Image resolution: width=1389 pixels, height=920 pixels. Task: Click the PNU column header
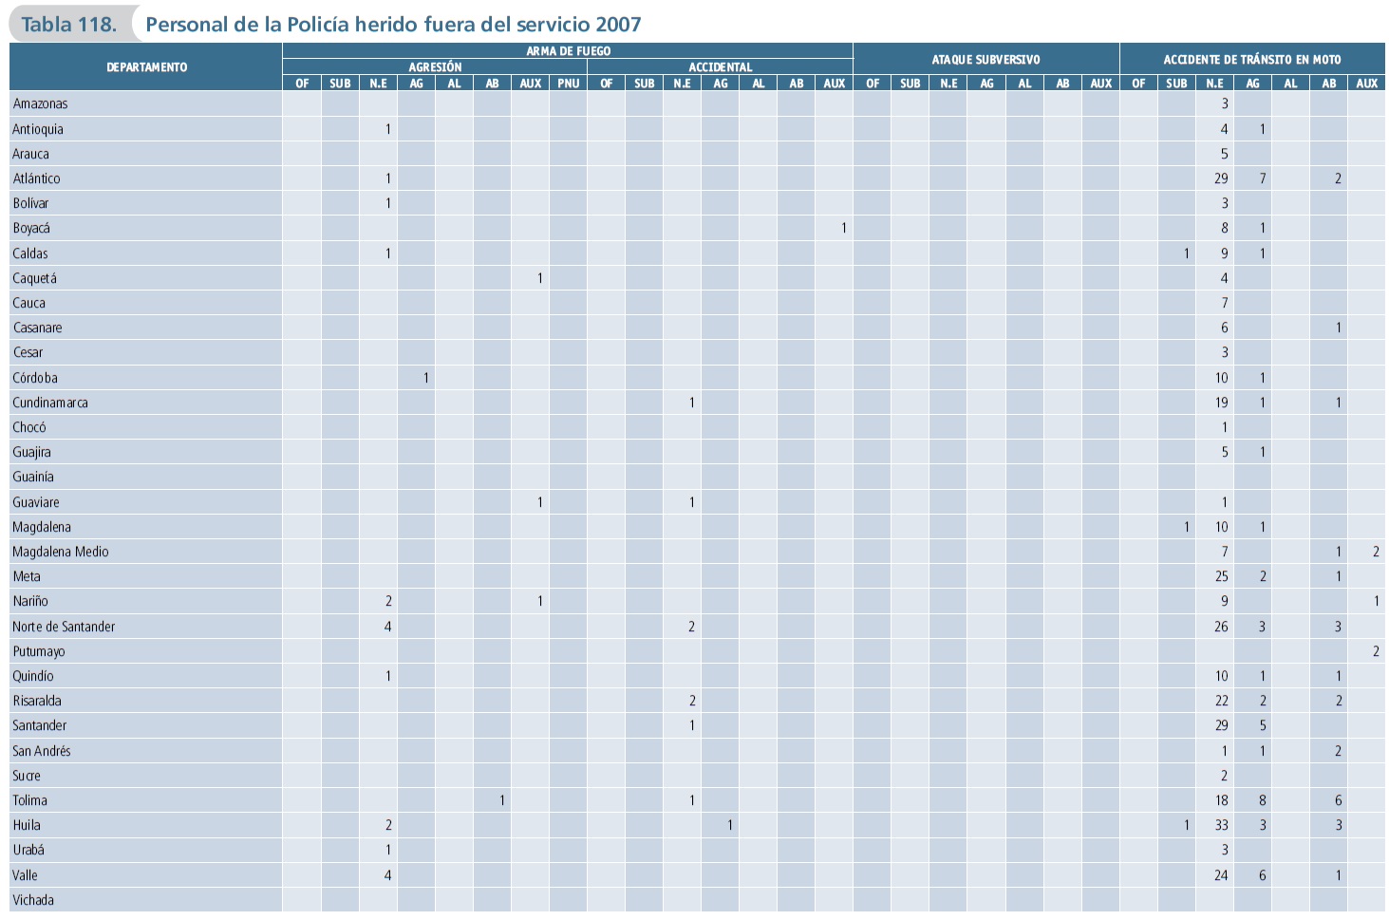point(568,84)
